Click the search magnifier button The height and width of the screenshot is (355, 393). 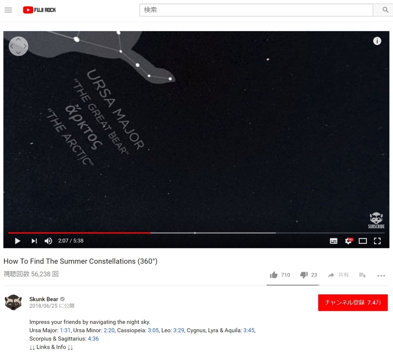385,10
